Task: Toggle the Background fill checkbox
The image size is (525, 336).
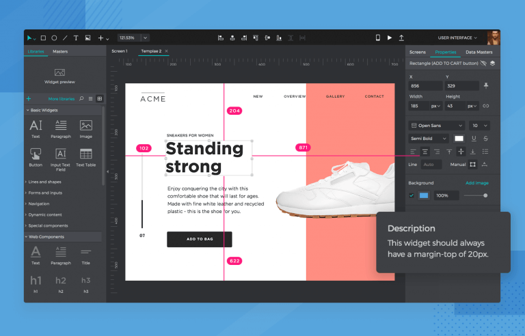Action: 412,195
